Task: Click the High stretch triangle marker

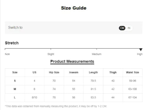Action: [x=141, y=50]
